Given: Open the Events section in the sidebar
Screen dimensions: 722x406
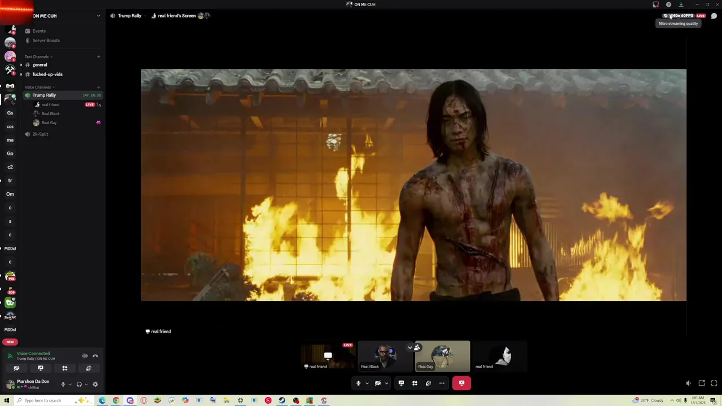Looking at the screenshot, I should click(63, 31).
